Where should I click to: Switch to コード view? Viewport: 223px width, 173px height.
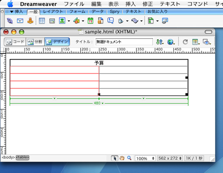point(15,42)
